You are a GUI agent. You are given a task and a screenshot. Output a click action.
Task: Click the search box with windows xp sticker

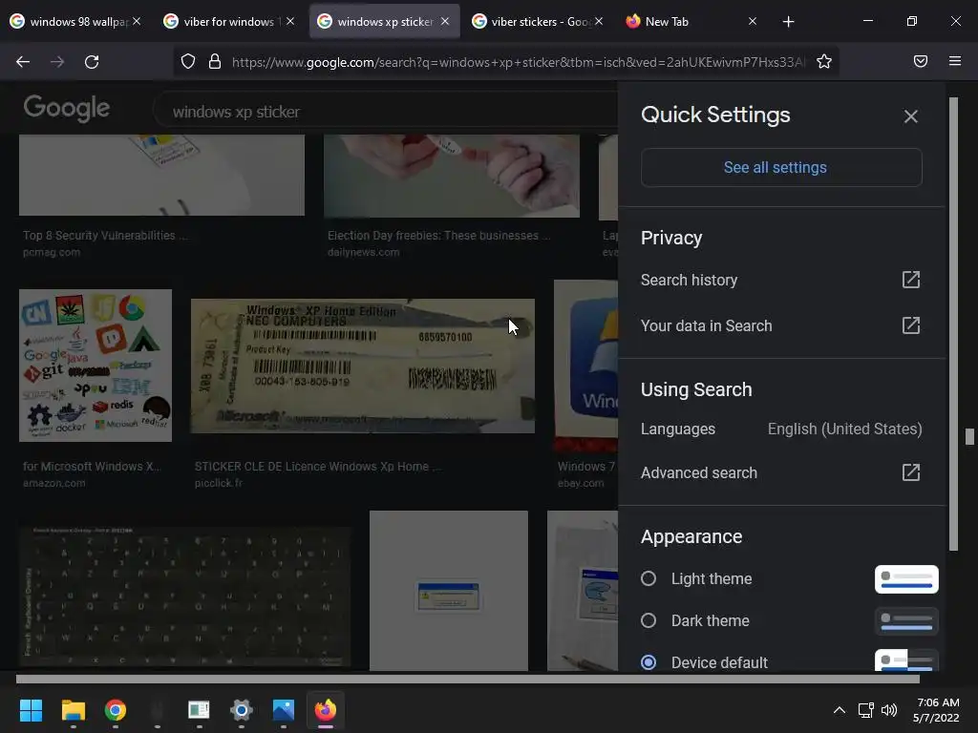click(x=386, y=112)
